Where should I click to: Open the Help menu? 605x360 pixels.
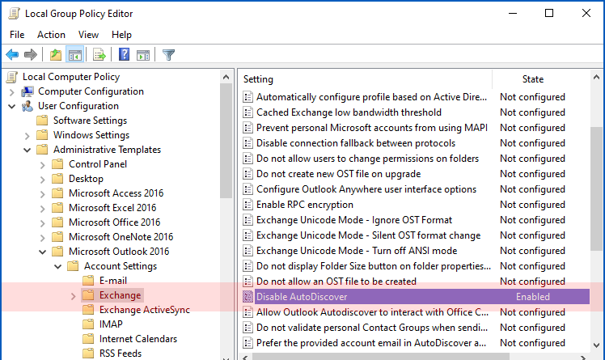pos(121,35)
